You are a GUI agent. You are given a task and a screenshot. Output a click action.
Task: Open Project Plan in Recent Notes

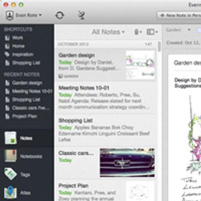[x=21, y=116]
